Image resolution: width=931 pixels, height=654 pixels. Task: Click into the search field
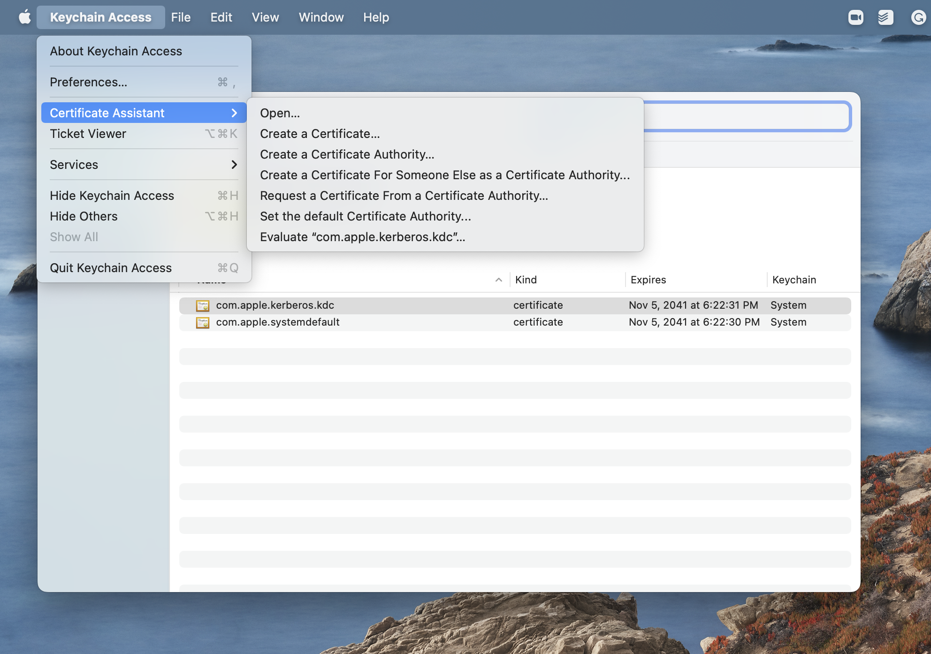[747, 116]
